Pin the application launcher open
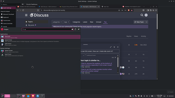 click(79, 29)
